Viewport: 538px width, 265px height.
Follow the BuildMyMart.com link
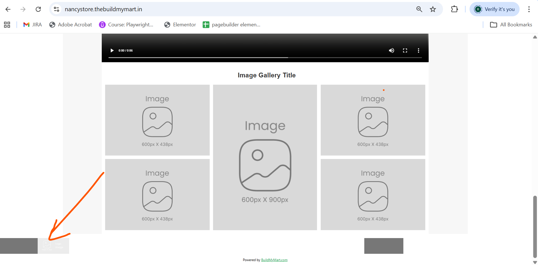274,260
